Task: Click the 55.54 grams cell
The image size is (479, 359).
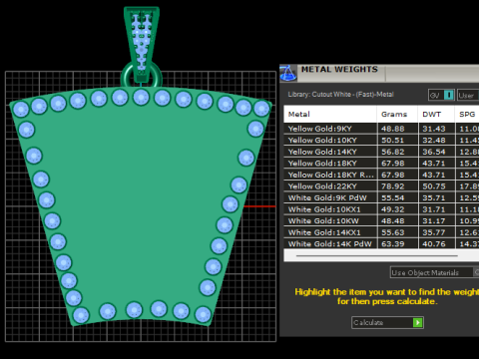Action: [397, 197]
